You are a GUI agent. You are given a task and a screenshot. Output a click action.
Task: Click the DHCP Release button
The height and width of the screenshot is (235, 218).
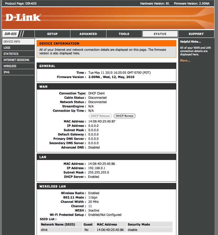point(100,116)
